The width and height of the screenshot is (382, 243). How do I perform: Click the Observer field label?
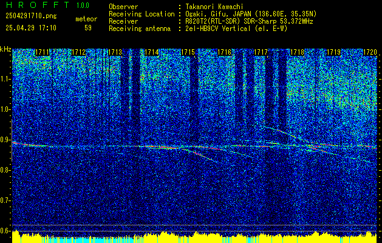point(123,7)
